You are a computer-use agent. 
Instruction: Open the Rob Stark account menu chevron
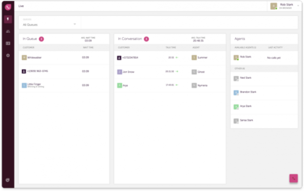298,6
